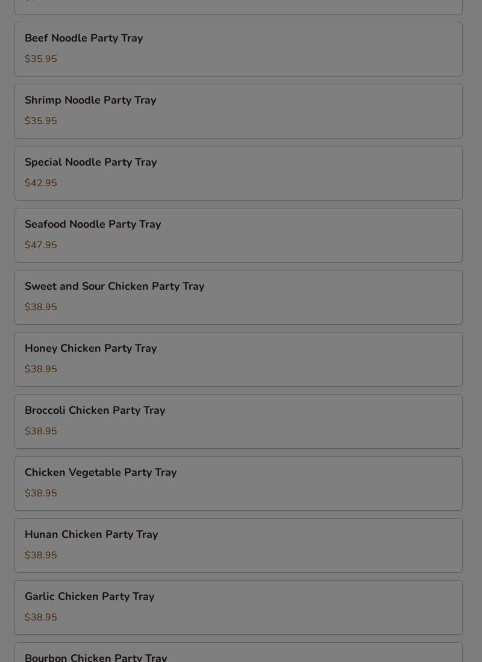The image size is (482, 662).
Task: Click the $42.95 Special Noodle price
Action: click(x=41, y=183)
